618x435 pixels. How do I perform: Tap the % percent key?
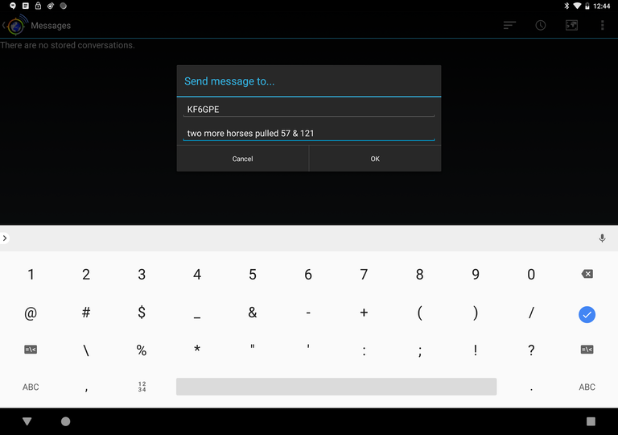point(142,350)
